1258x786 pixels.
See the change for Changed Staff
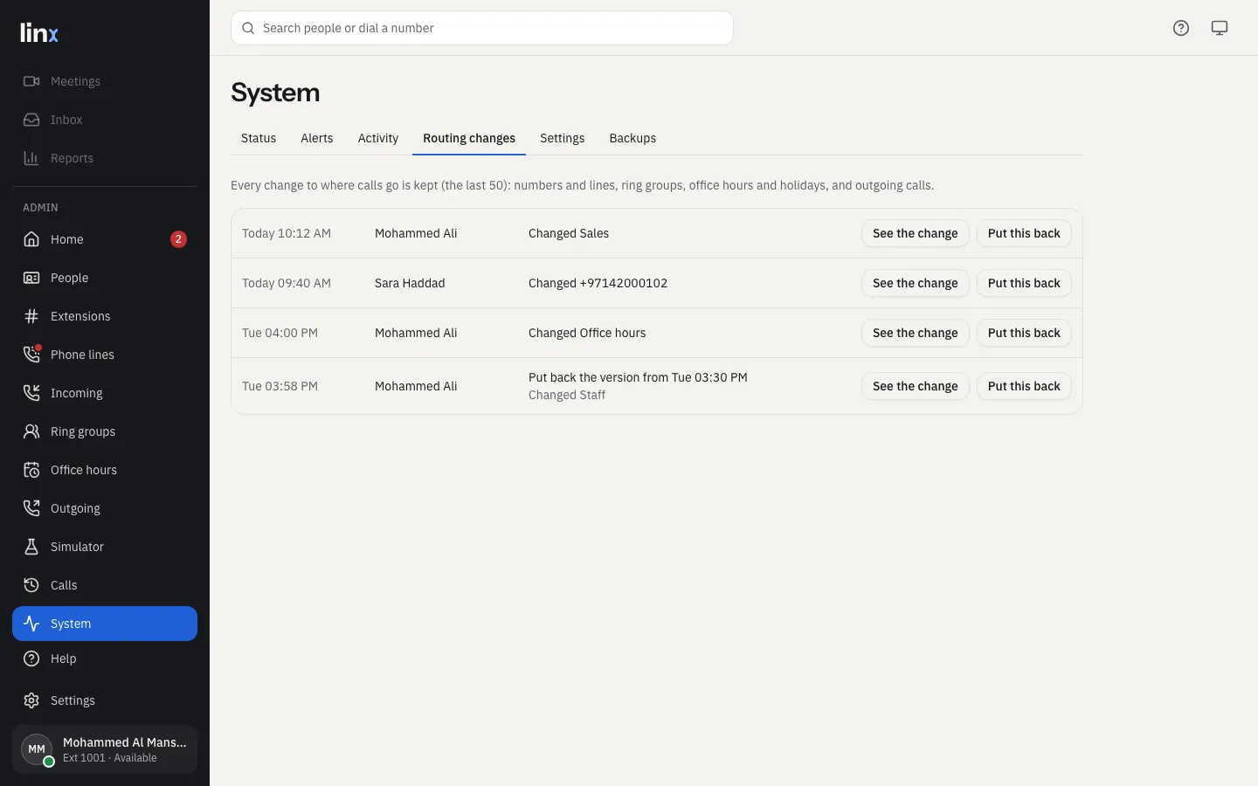[916, 386]
